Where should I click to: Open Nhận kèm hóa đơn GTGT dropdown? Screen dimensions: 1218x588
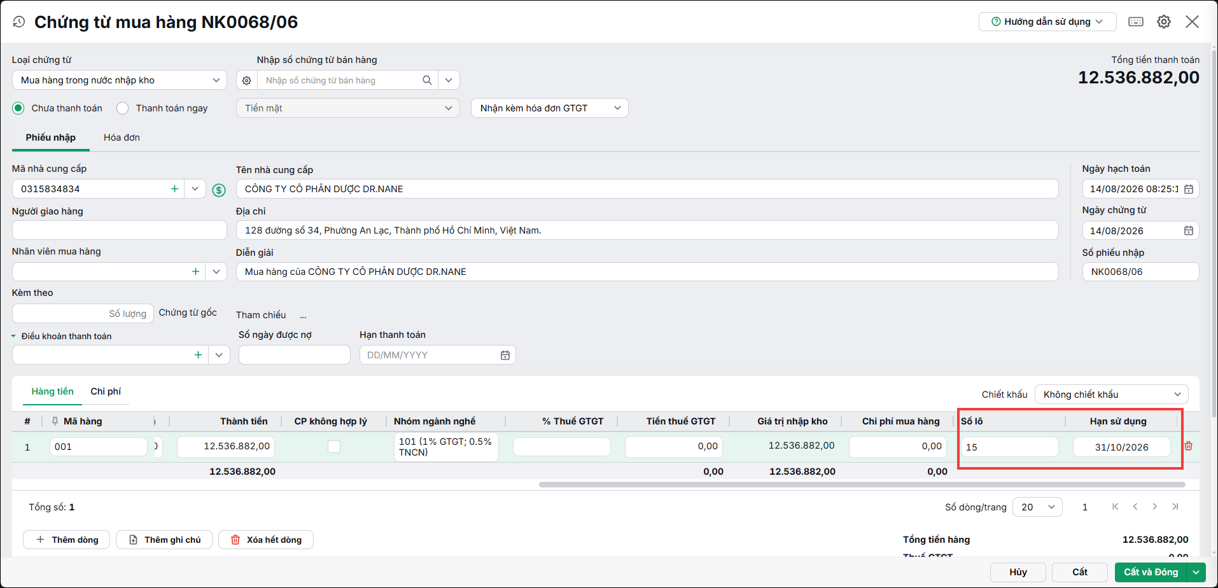549,108
